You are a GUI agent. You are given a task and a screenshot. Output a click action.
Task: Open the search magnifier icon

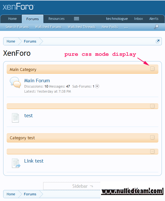coord(156,27)
